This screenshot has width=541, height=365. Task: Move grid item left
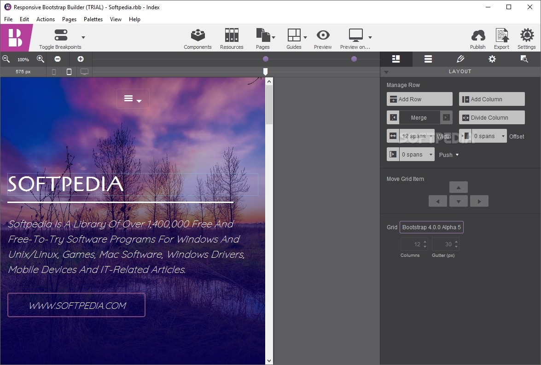tap(438, 201)
